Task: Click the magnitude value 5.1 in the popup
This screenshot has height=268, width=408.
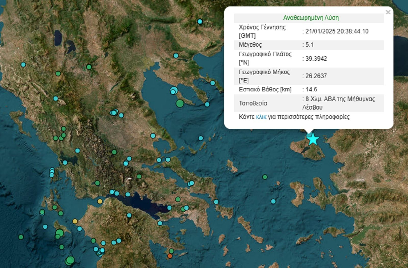Action: click(x=310, y=45)
